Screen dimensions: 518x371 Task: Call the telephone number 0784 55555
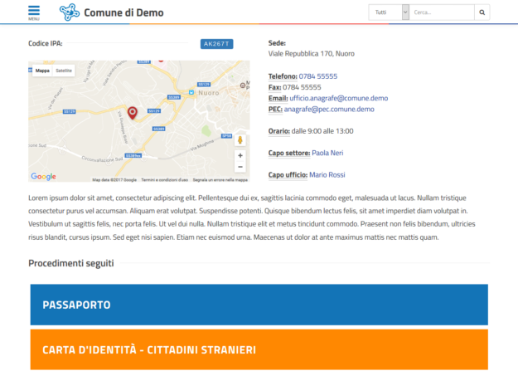coord(317,76)
